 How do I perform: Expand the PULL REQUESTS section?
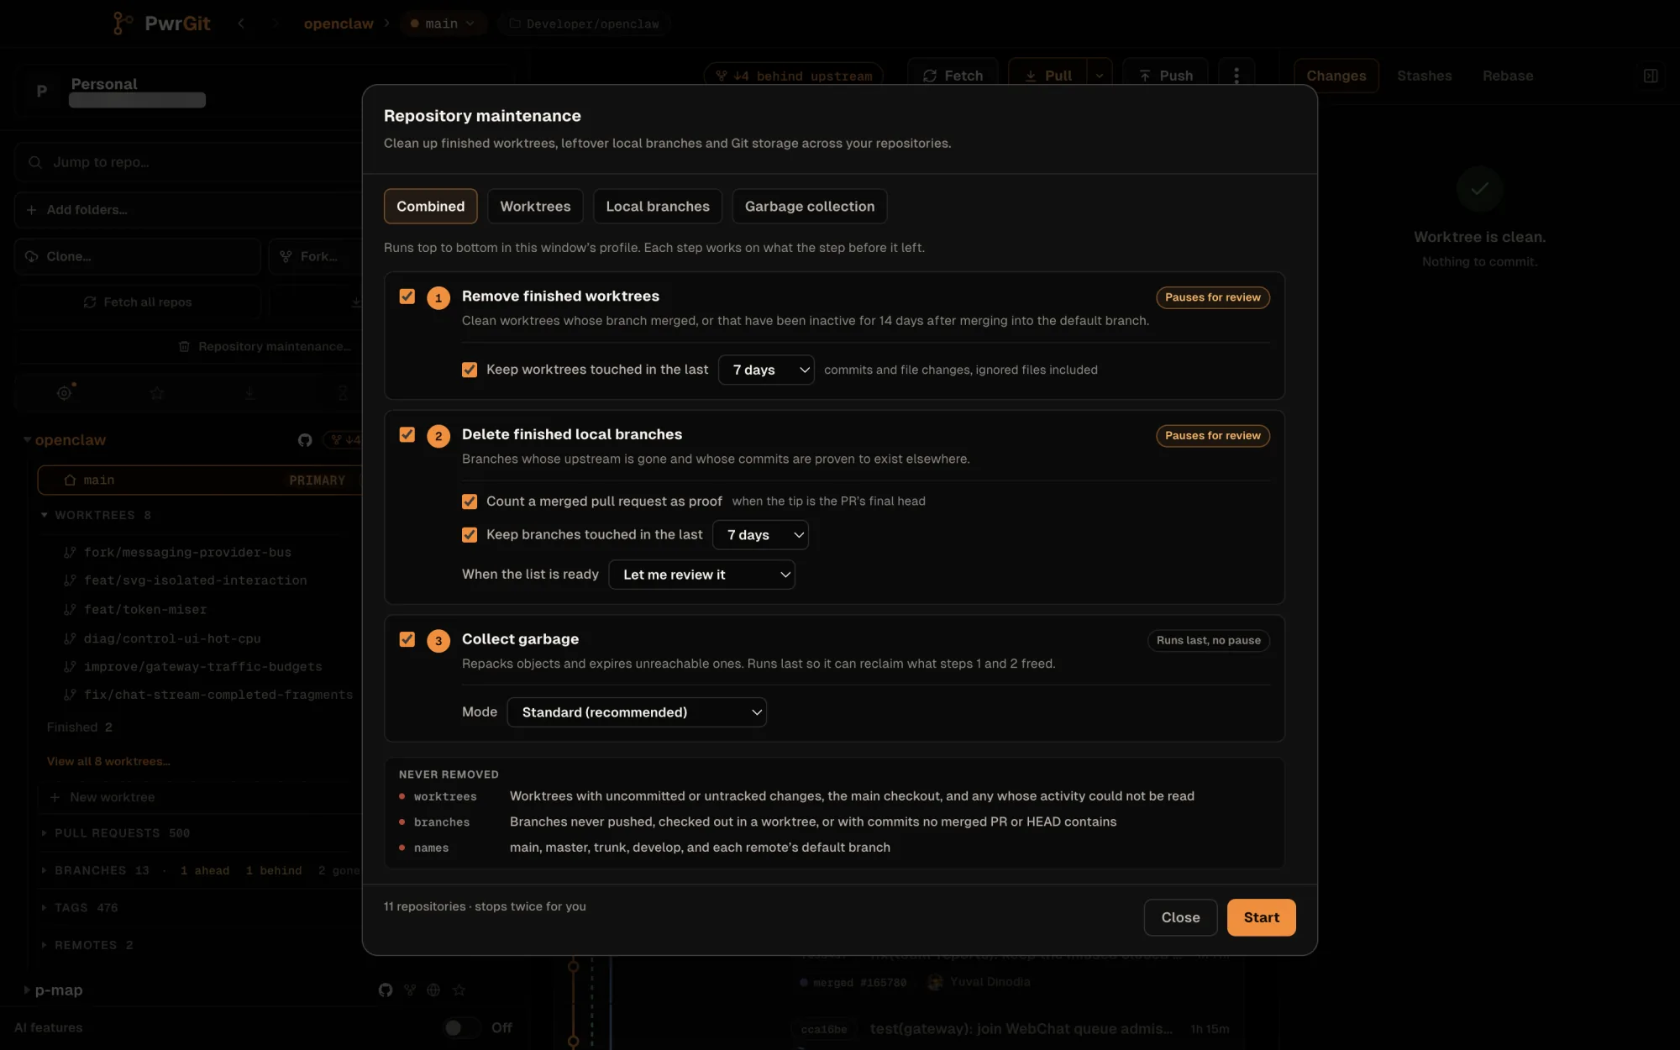(x=45, y=833)
